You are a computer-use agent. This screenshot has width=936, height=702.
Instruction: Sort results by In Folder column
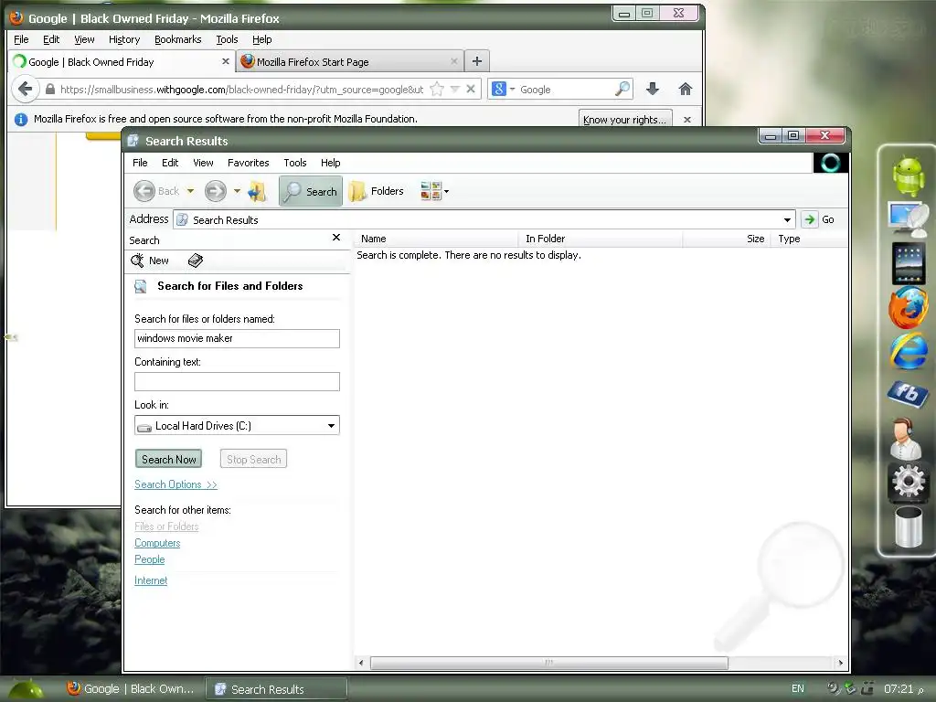point(601,239)
